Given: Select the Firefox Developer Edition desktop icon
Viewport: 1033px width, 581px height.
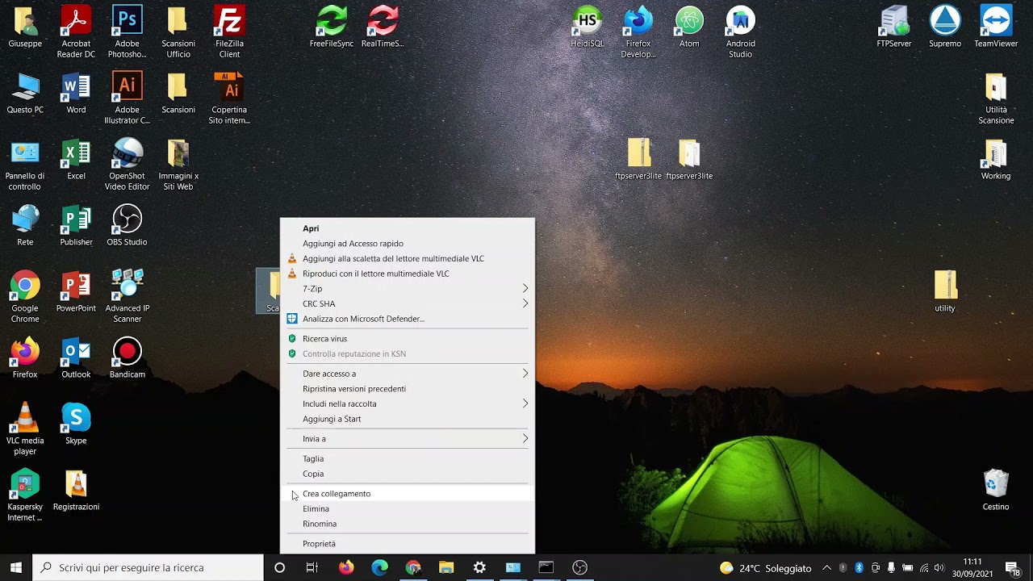Looking at the screenshot, I should pos(638,32).
